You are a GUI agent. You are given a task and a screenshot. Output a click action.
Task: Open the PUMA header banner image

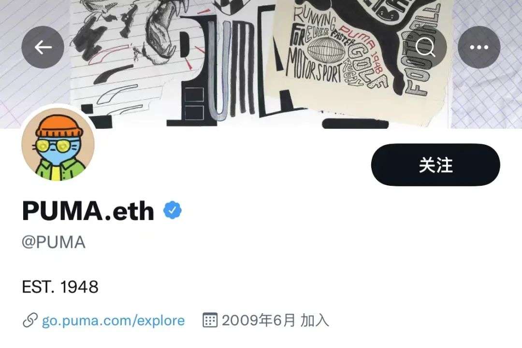tap(261, 64)
